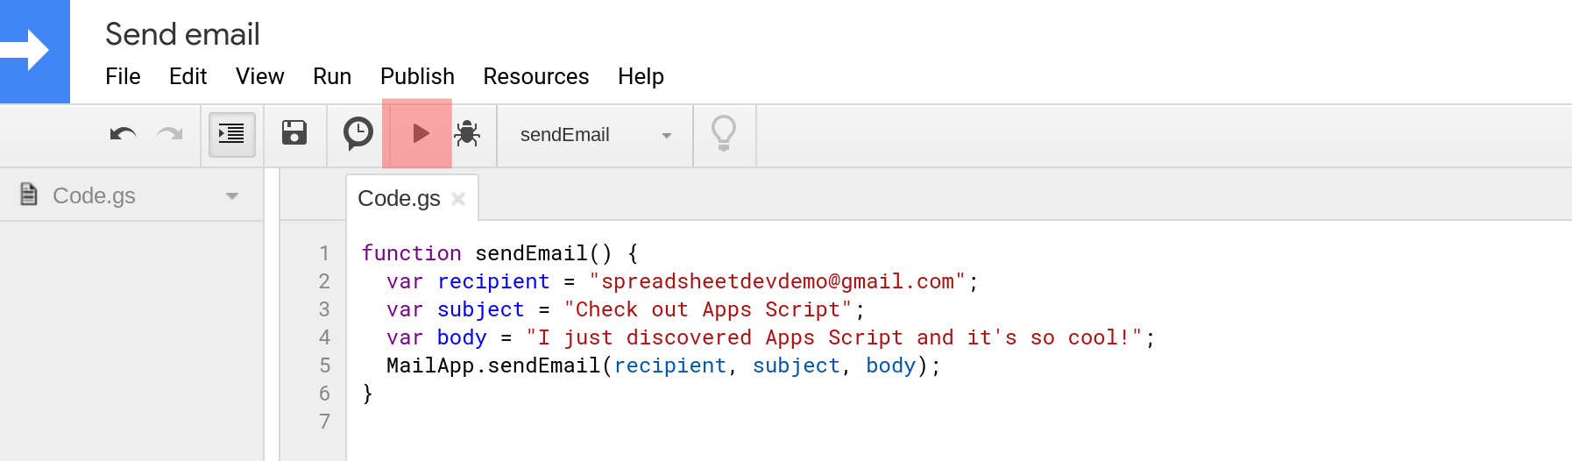Close the Code.gs editor tab
The height and width of the screenshot is (461, 1572).
pos(457,199)
